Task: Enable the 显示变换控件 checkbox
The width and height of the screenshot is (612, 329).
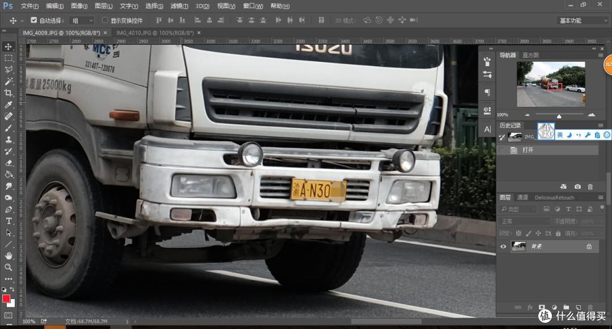Action: pyautogui.click(x=105, y=20)
